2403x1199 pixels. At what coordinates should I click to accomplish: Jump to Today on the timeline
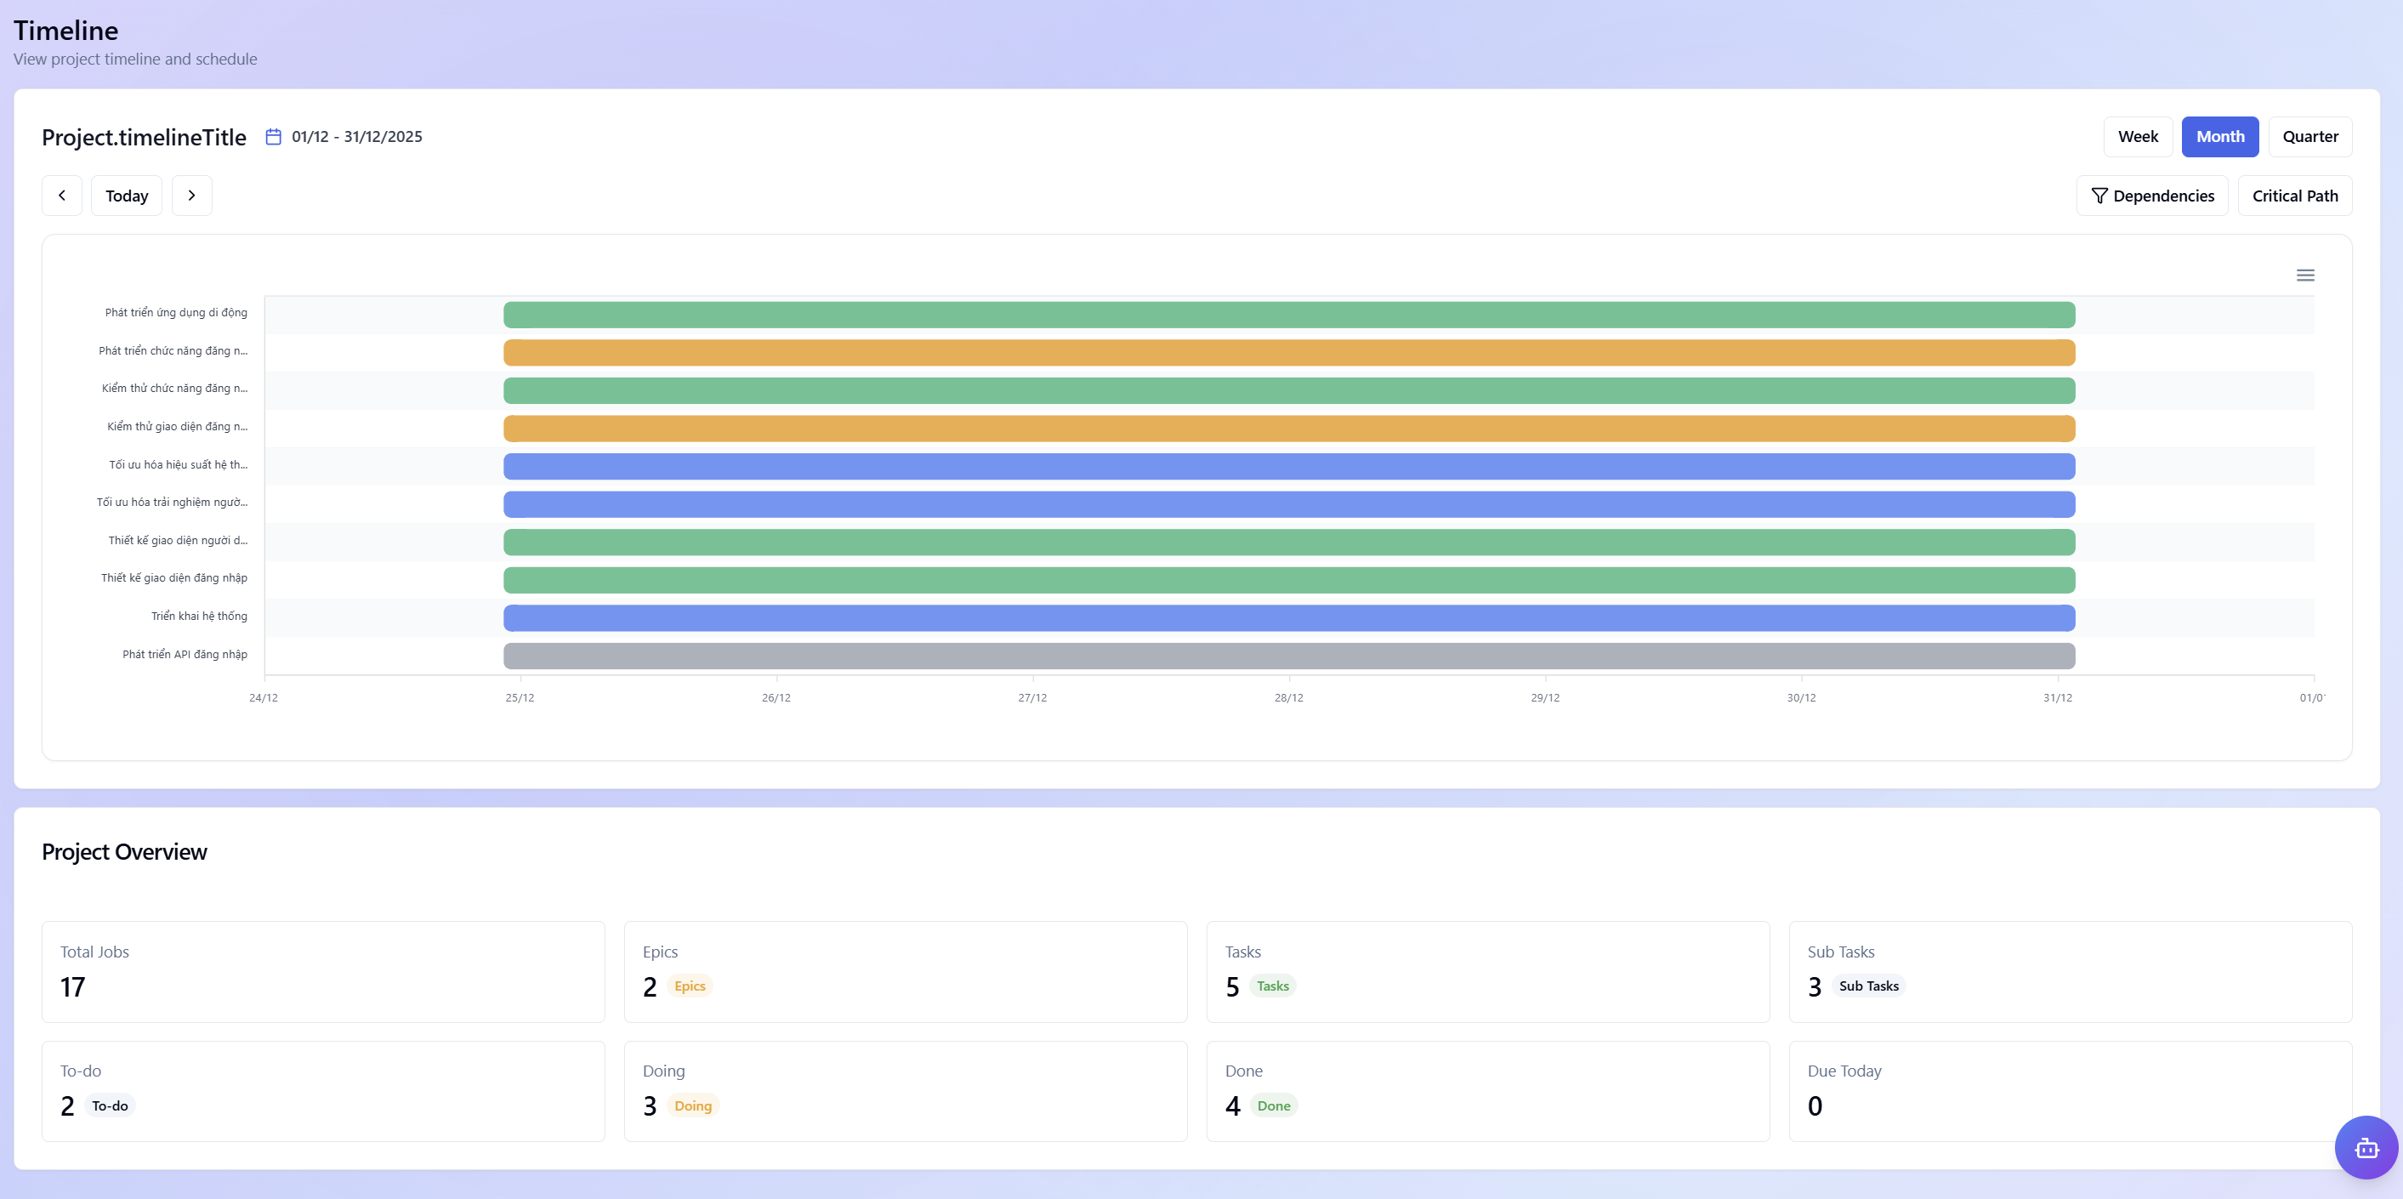click(x=127, y=196)
